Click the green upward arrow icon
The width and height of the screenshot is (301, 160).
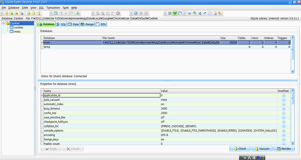click(x=195, y=13)
